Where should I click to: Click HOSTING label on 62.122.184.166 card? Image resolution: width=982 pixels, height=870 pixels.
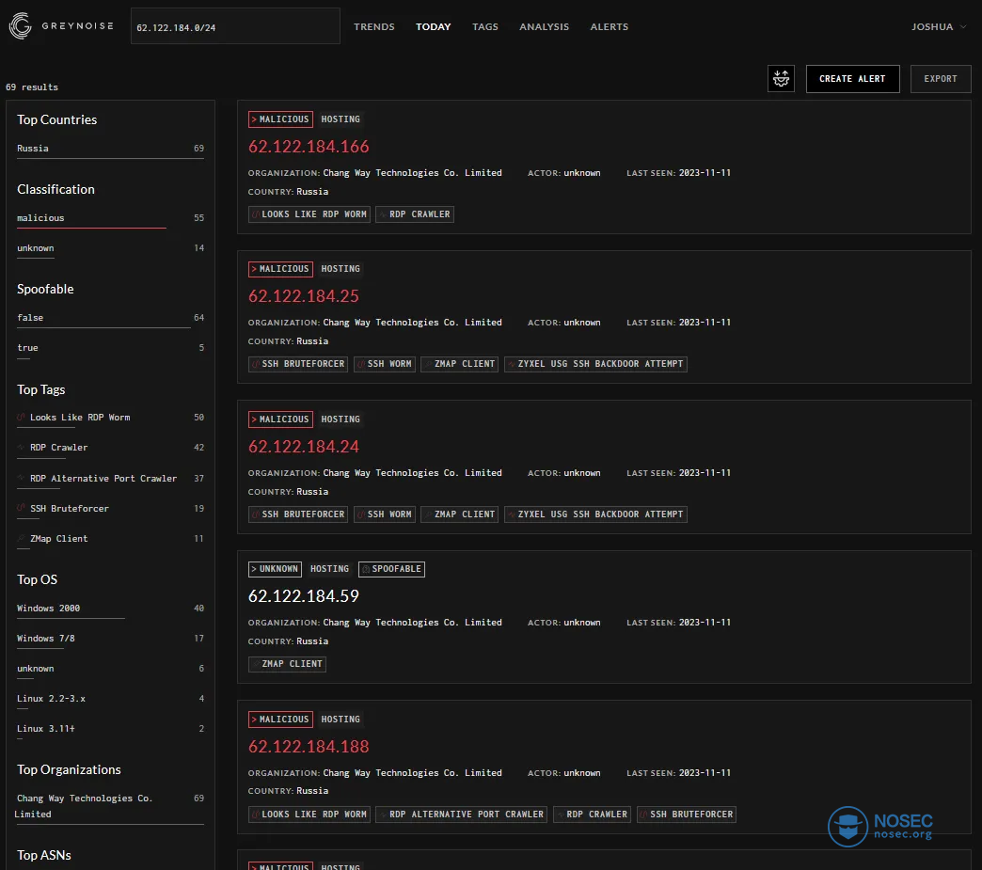(341, 119)
